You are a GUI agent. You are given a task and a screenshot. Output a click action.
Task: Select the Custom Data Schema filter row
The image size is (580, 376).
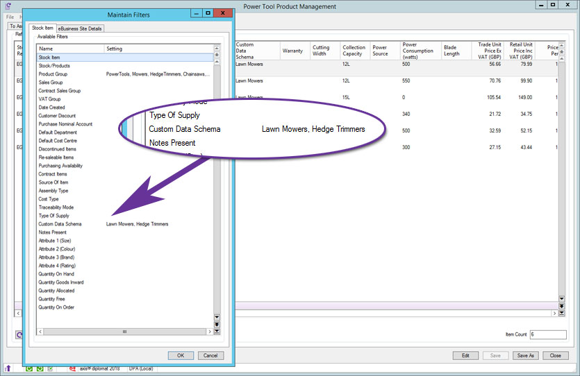pos(125,224)
